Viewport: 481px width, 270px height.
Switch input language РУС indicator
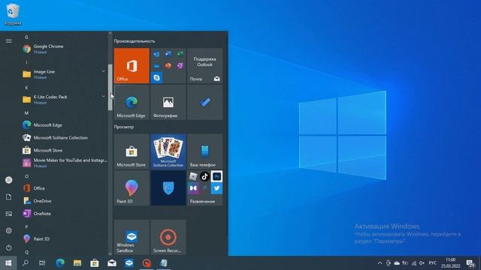[x=433, y=263]
